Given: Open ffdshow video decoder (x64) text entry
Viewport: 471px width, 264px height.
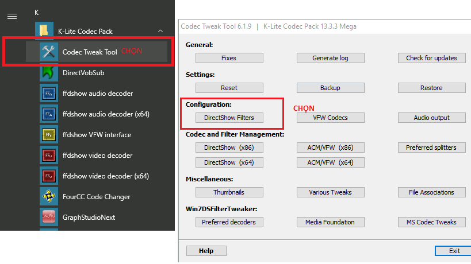Looking at the screenshot, I should (x=106, y=176).
